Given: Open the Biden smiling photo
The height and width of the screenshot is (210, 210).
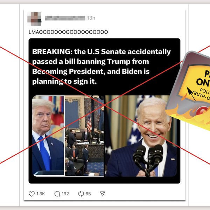Looking at the screenshot, I should pyautogui.click(x=141, y=136).
